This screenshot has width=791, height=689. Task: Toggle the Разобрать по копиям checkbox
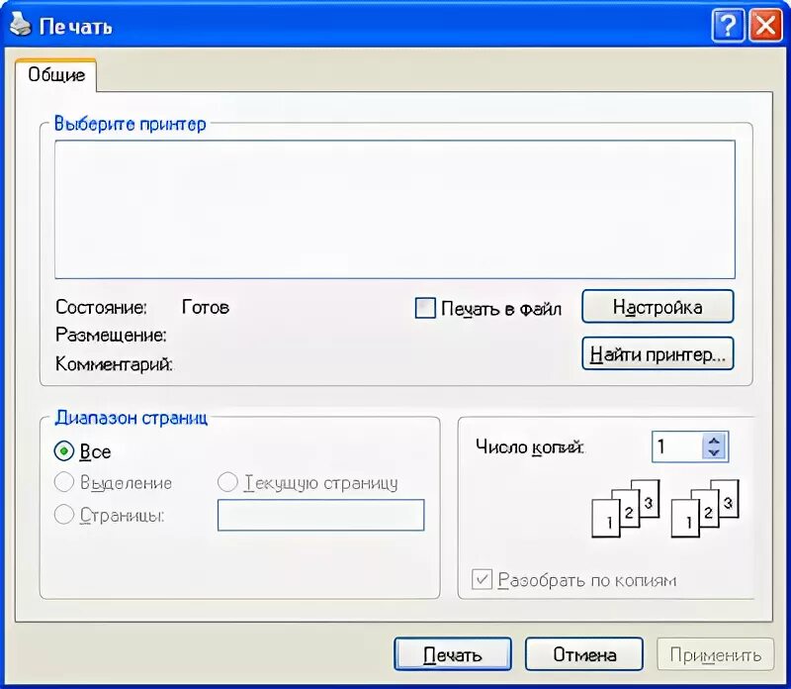pos(482,579)
